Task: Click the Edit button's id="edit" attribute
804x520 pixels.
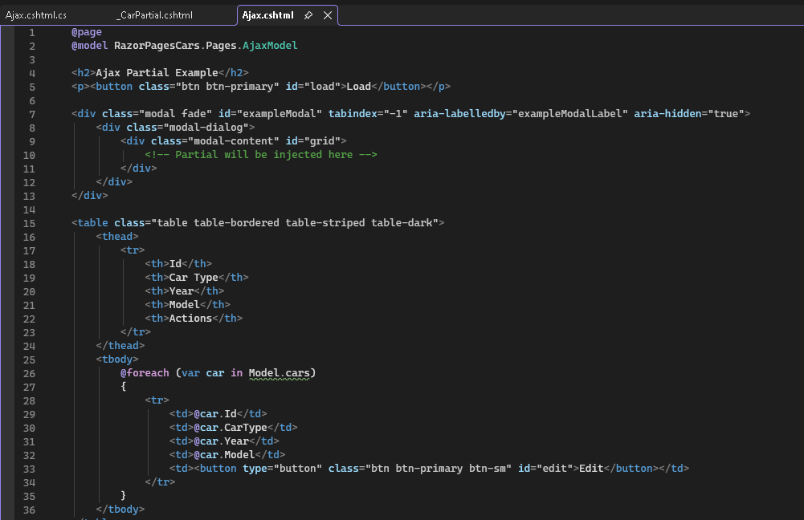Action: [545, 469]
